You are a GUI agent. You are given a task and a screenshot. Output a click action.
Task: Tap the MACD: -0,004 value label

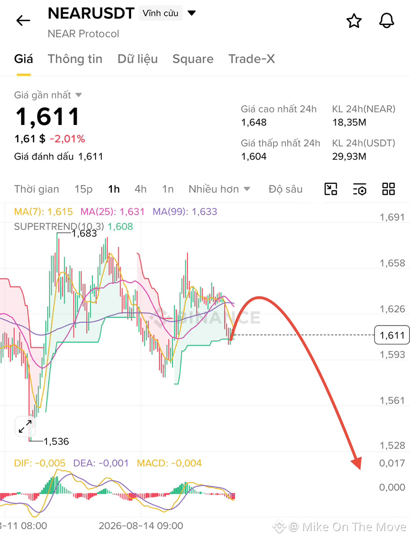tap(169, 463)
